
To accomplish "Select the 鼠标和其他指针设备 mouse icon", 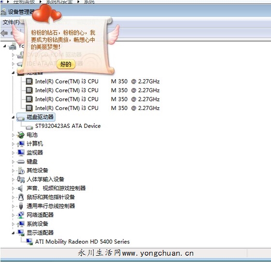I will tap(21, 197).
